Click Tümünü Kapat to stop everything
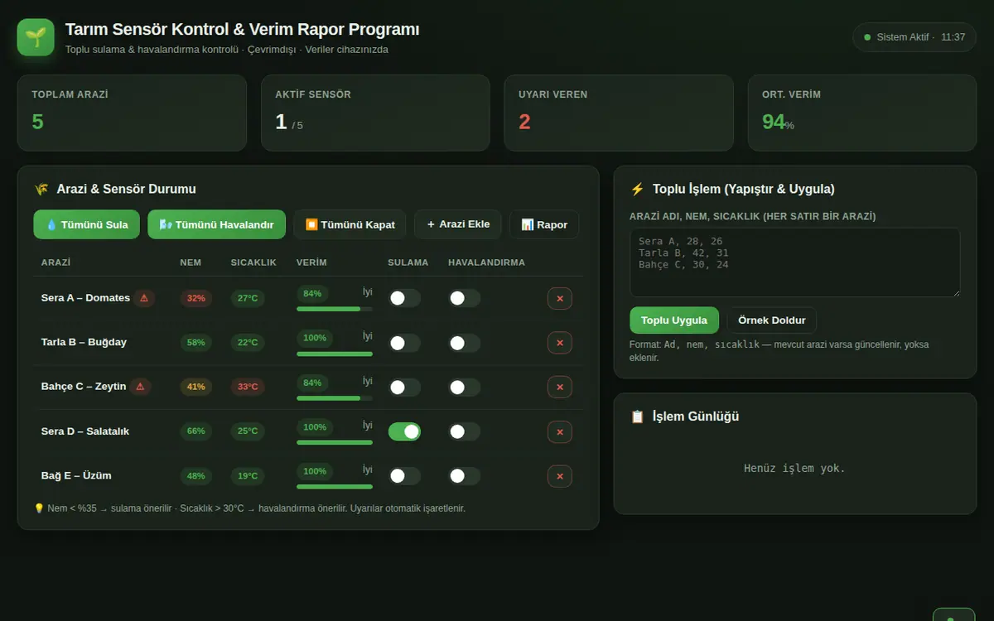994x621 pixels. coord(350,224)
